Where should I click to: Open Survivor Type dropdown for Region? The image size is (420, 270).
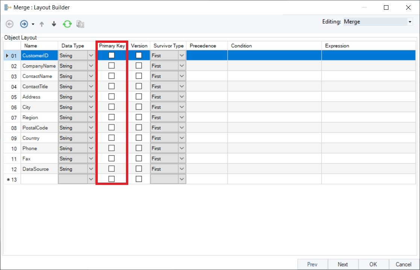pyautogui.click(x=182, y=117)
